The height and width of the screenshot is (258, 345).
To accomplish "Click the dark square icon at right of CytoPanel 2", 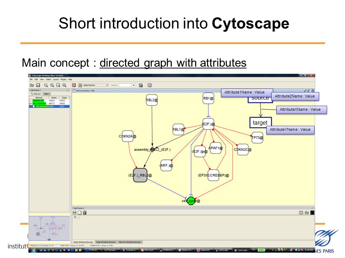I will click(312, 212).
